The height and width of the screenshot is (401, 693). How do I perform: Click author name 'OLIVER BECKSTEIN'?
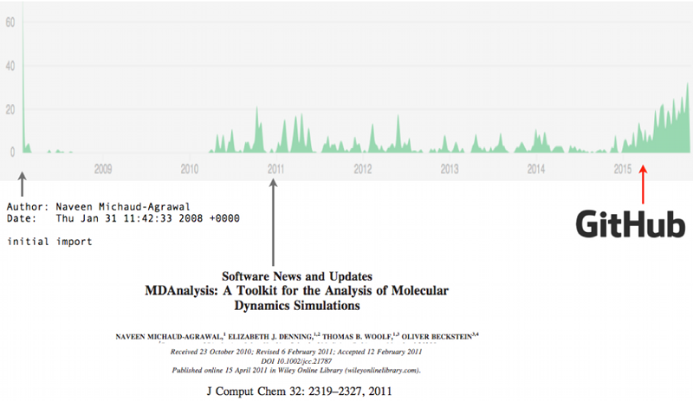[437, 336]
